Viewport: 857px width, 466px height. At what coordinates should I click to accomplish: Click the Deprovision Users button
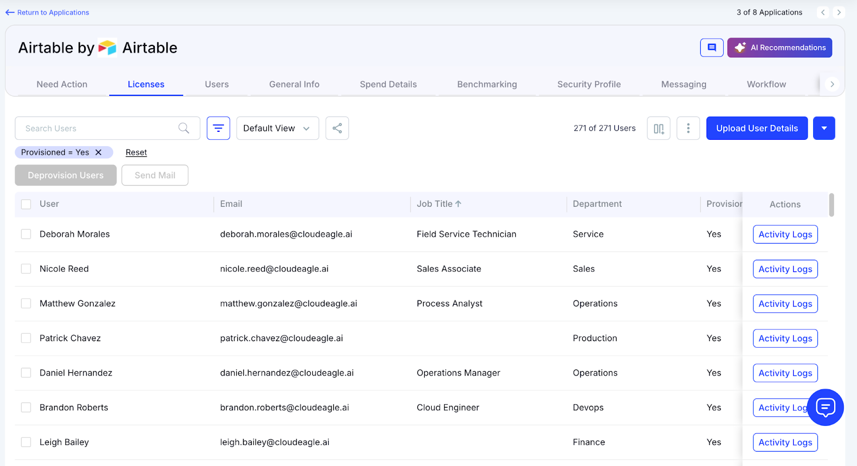tap(66, 175)
